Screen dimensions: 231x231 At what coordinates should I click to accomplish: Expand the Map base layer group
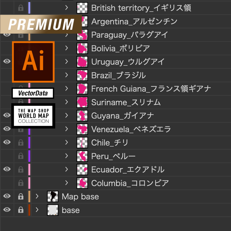coord(37,196)
